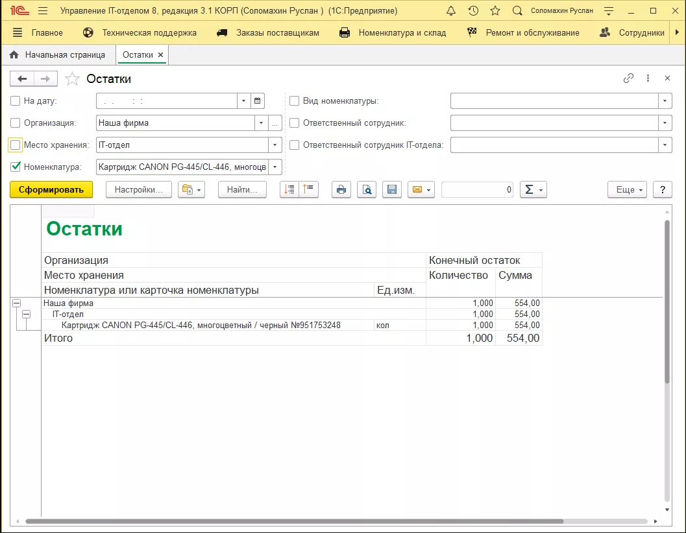Click the horizontal scrollbar below report
This screenshot has height=533, width=686.
292,521
